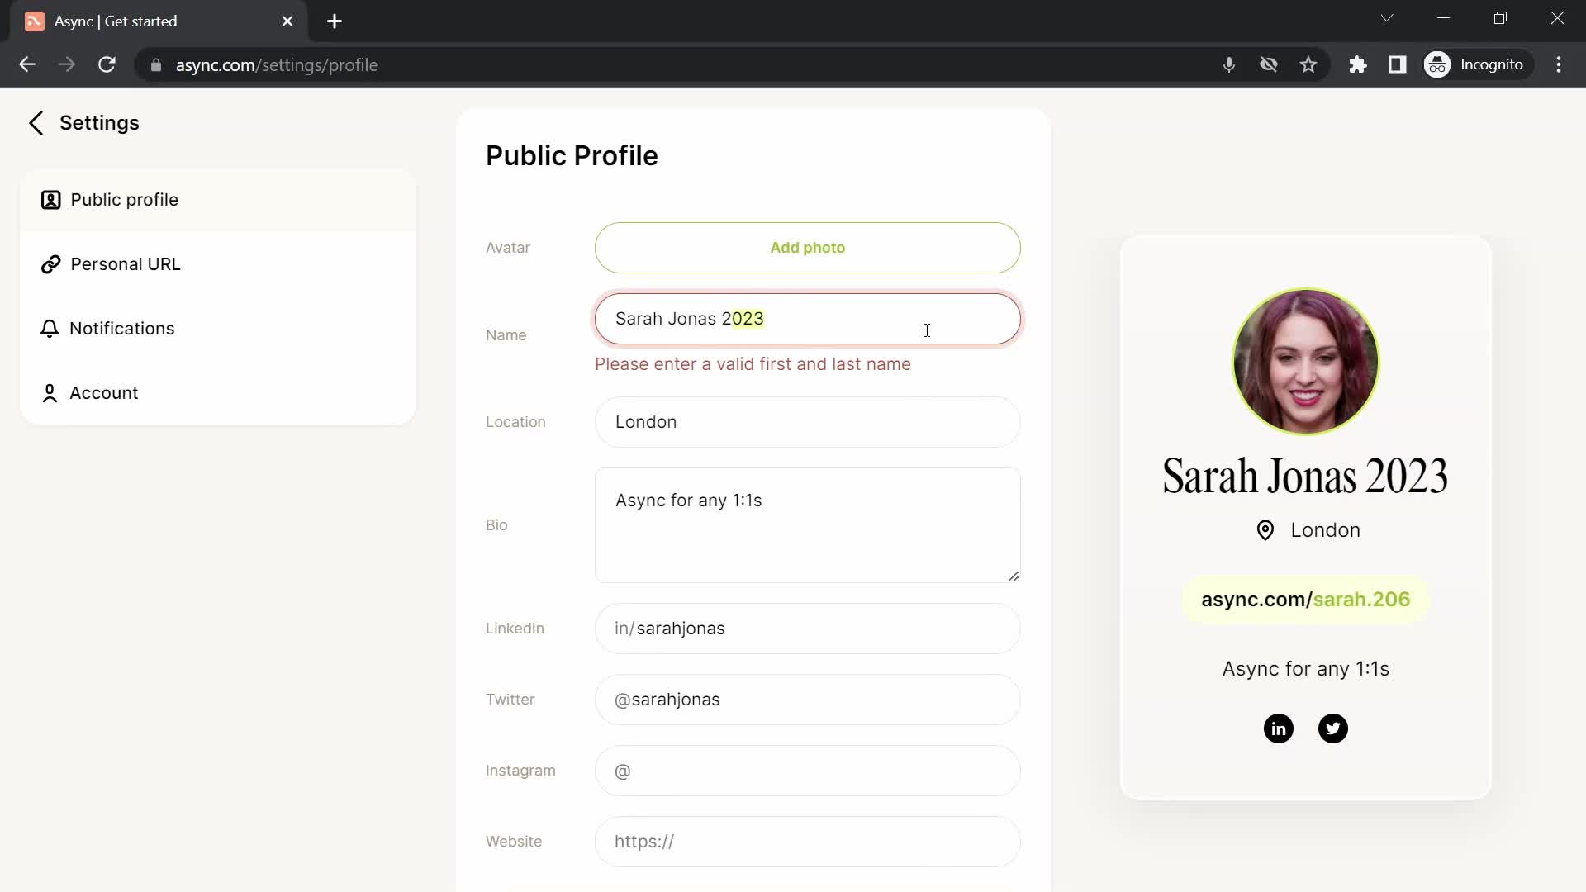Click the Bio textarea resize handle

(1014, 576)
